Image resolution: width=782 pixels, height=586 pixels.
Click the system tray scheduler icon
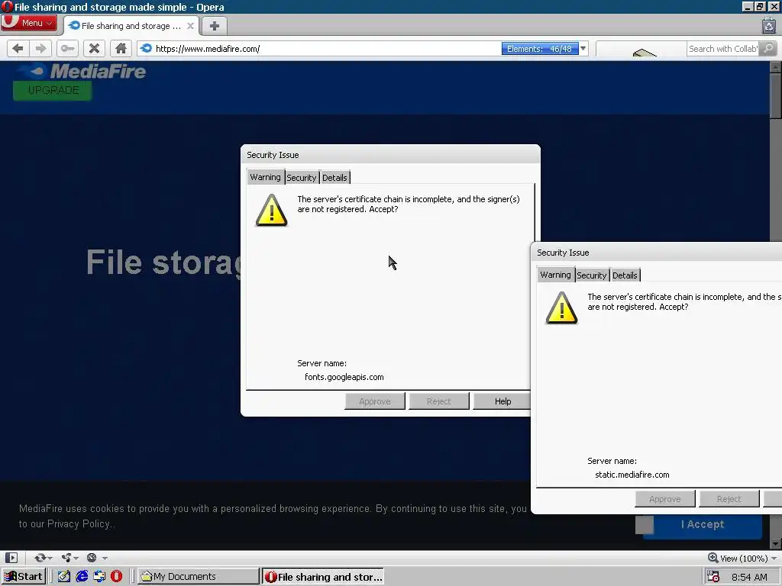click(713, 577)
